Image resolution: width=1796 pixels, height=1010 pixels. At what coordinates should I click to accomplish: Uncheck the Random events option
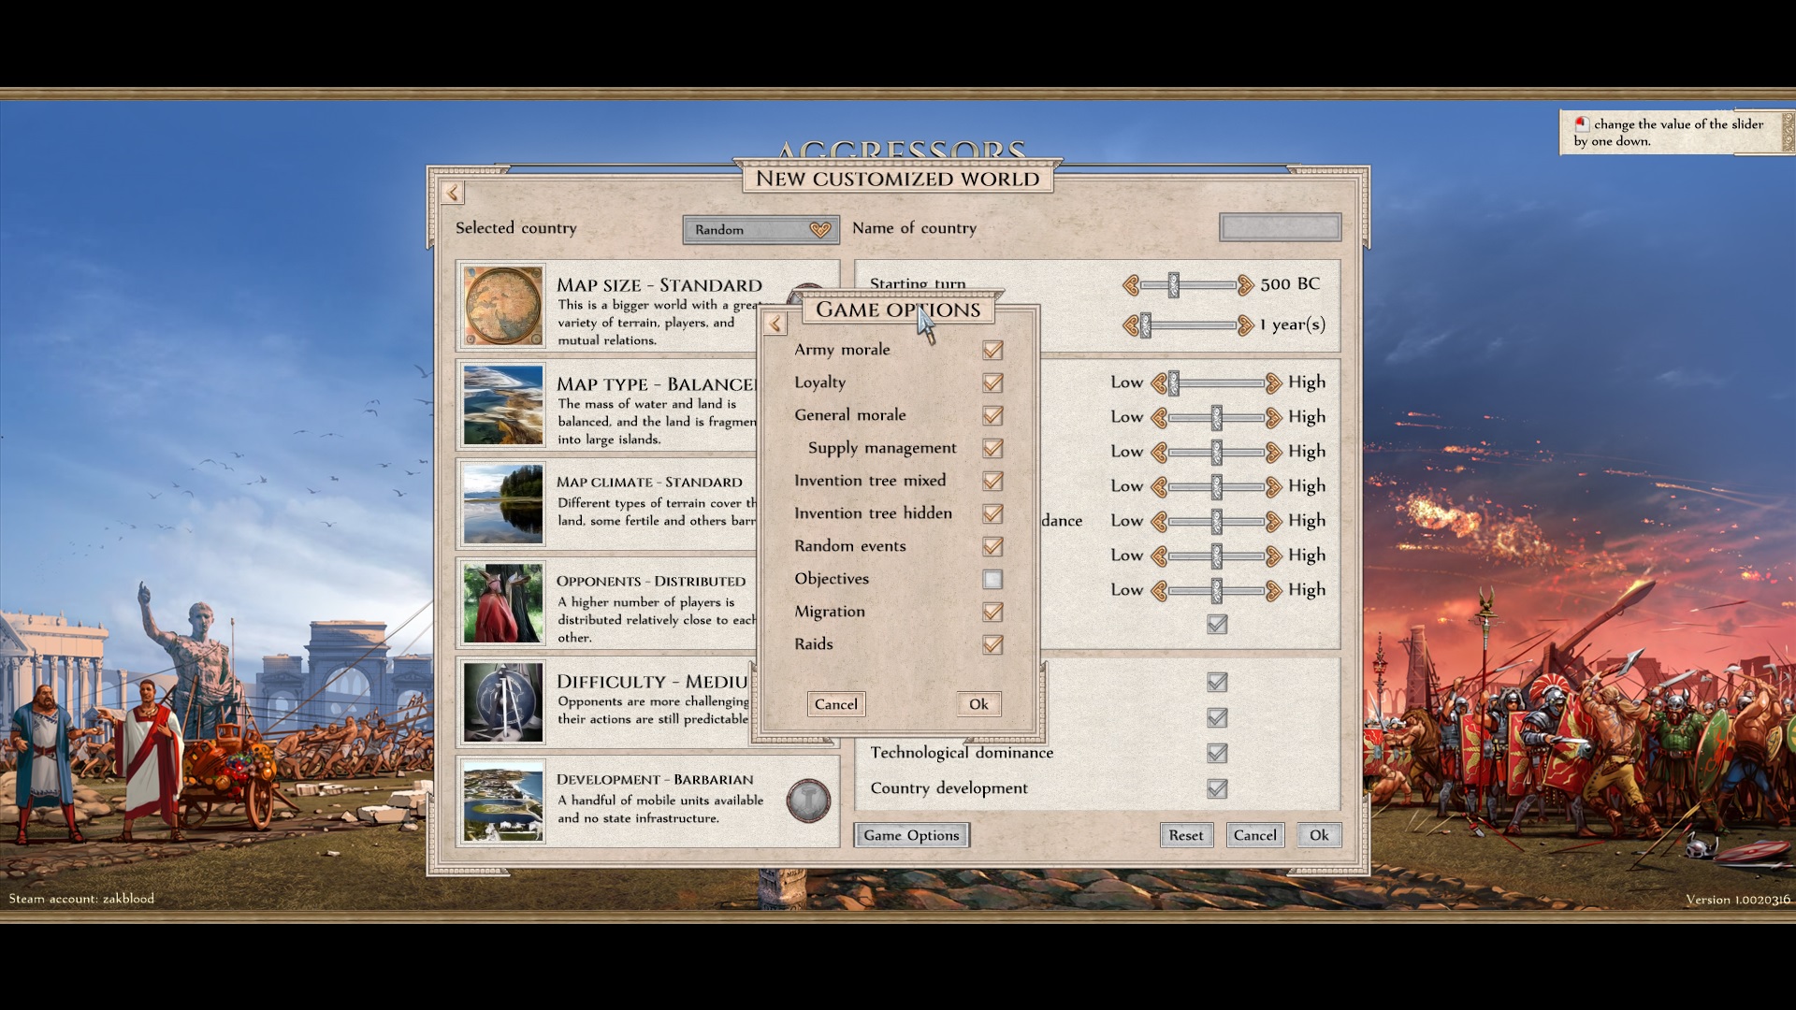[x=992, y=547]
